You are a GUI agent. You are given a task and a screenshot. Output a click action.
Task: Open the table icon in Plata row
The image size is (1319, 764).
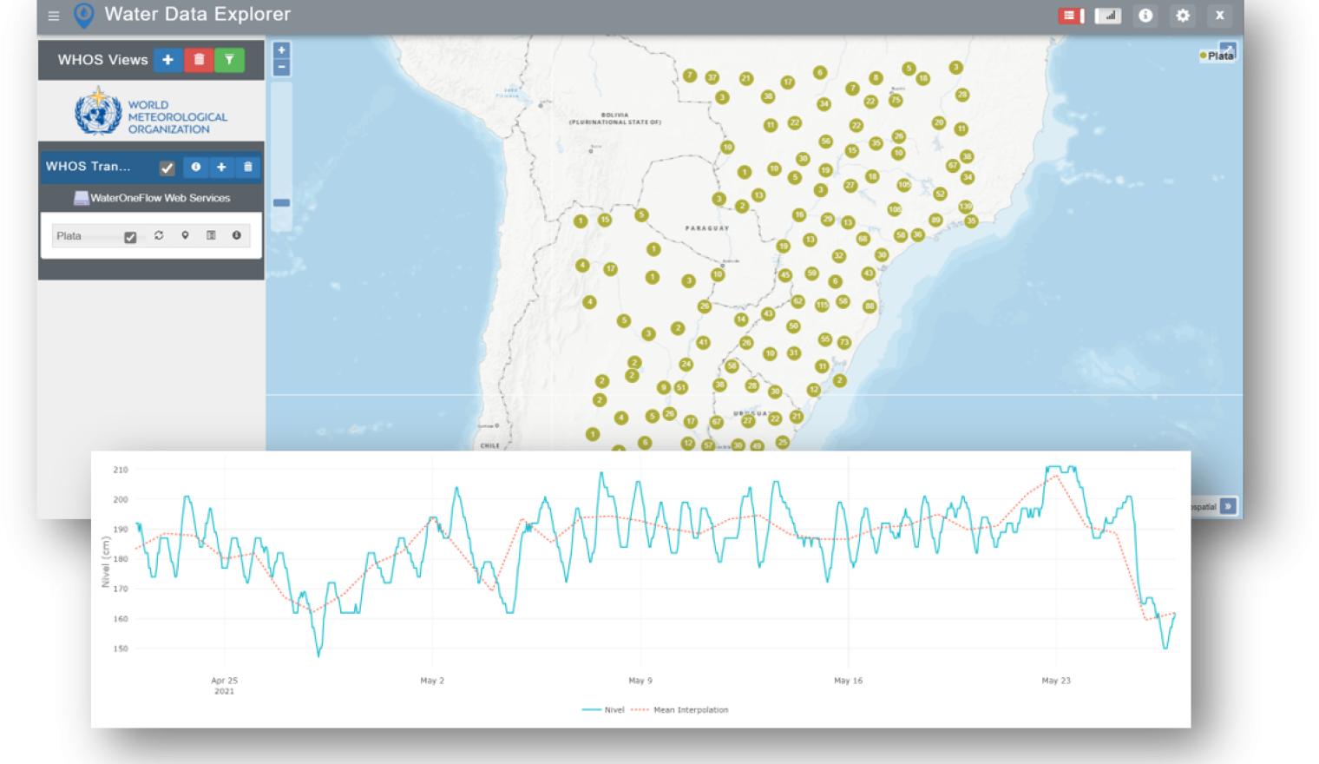tap(211, 235)
